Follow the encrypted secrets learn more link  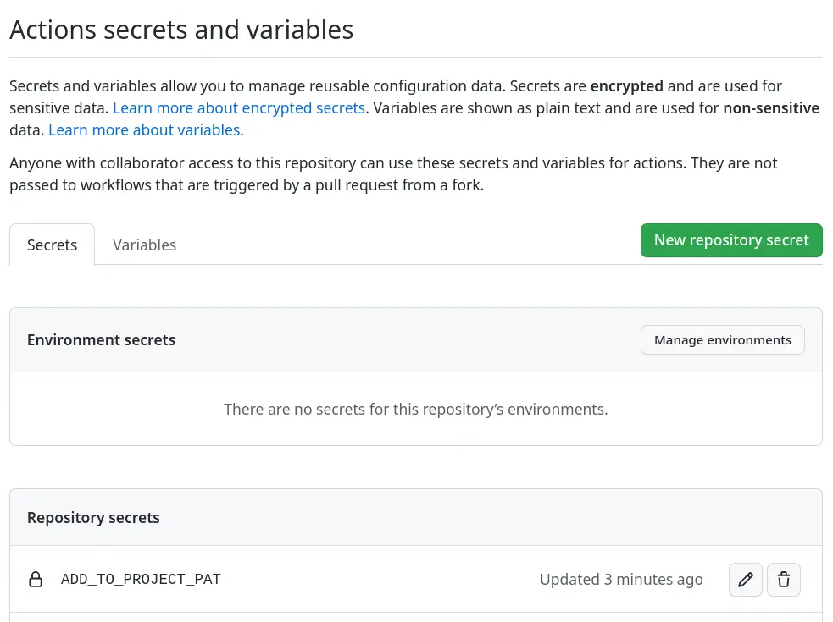[x=238, y=107]
